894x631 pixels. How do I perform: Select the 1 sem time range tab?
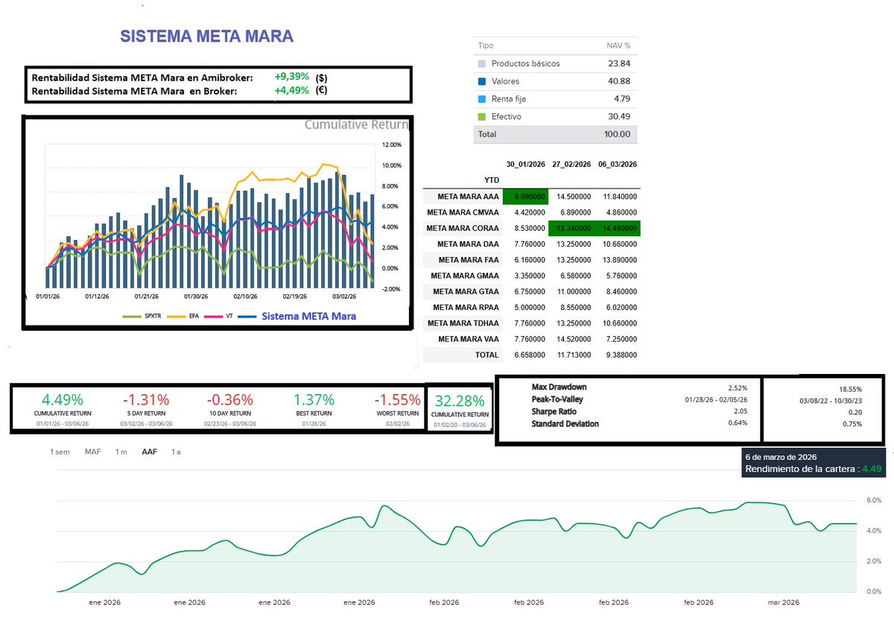click(60, 452)
